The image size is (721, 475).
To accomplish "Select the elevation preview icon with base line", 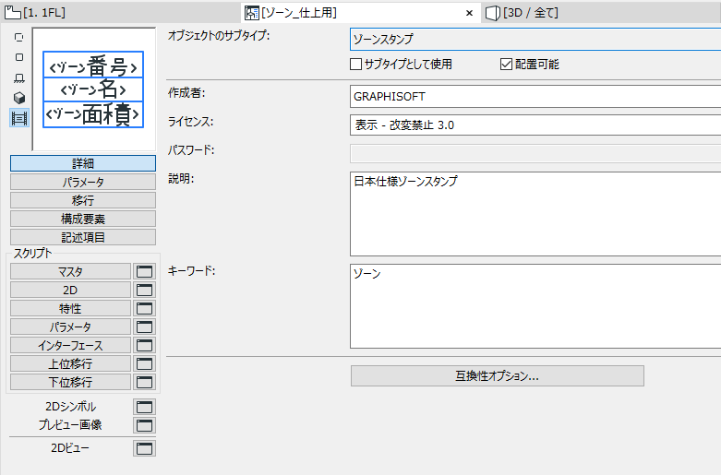I will tap(19, 77).
